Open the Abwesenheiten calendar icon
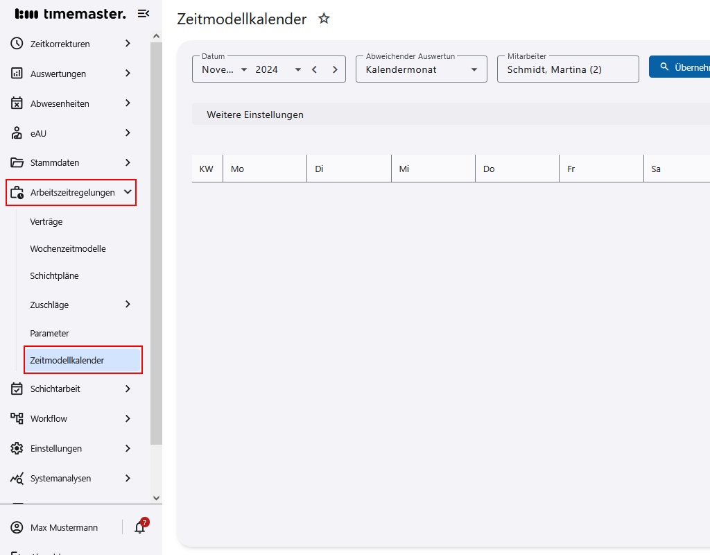The width and height of the screenshot is (710, 555). point(17,103)
